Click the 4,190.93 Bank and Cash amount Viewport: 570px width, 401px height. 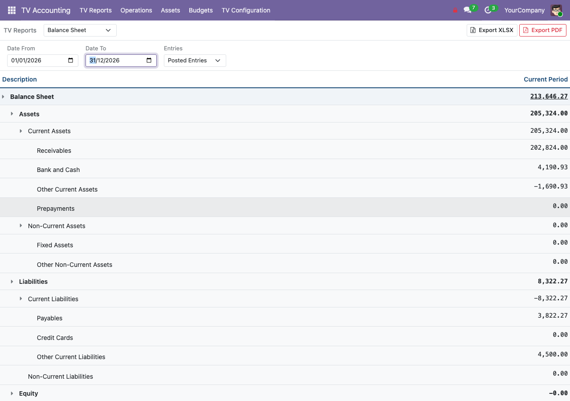(553, 167)
